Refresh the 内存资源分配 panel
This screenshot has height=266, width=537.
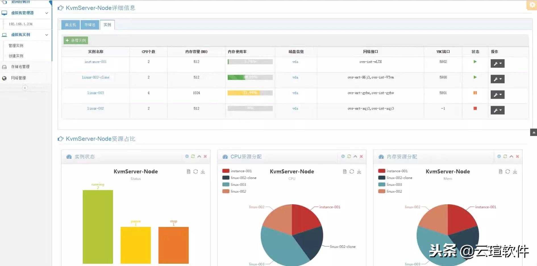tap(505, 156)
